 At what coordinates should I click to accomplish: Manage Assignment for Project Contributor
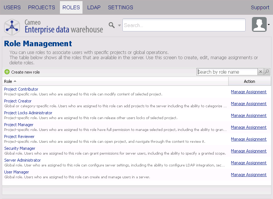click(x=249, y=92)
